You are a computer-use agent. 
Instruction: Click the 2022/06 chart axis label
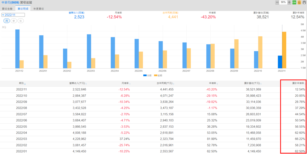[162, 71]
